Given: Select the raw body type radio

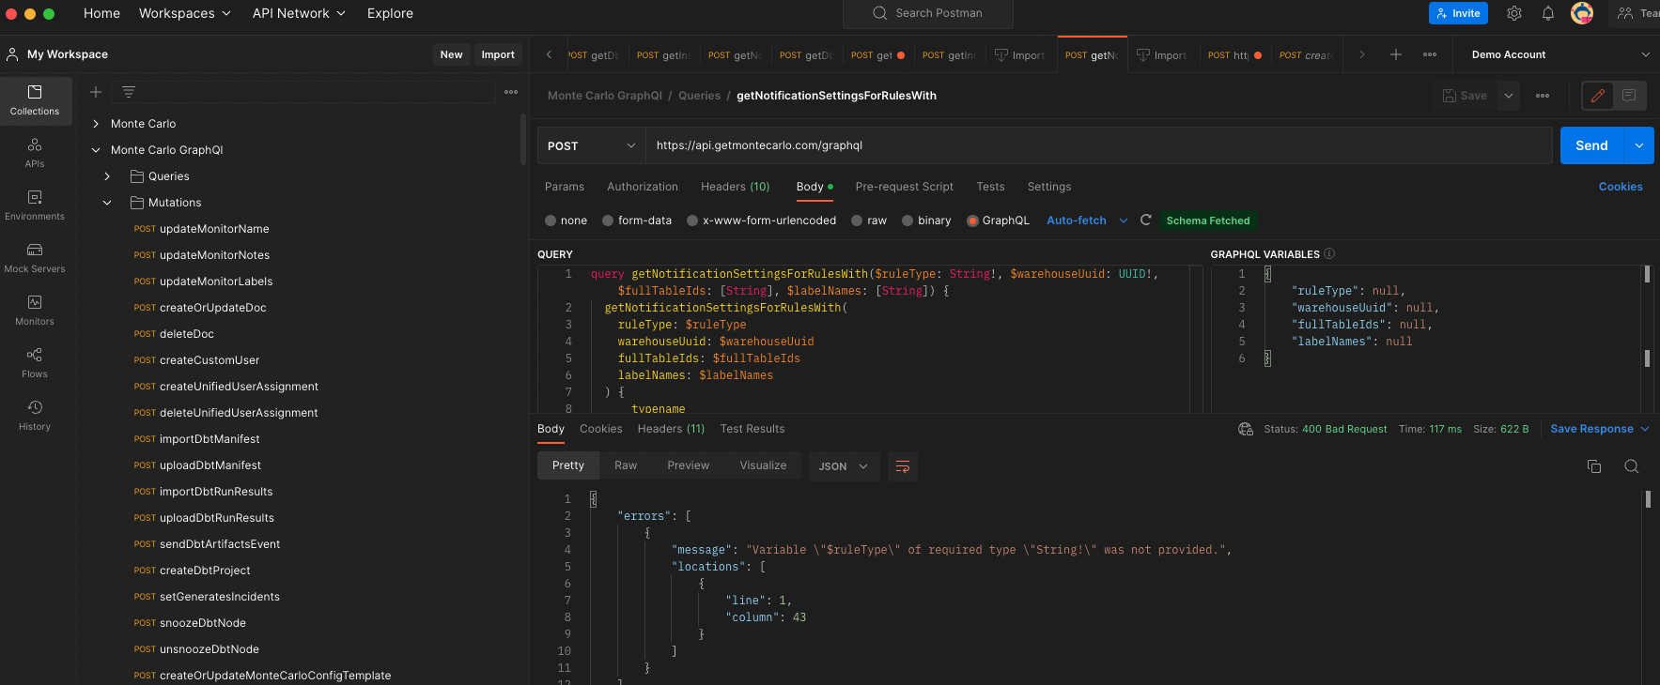Looking at the screenshot, I should tap(857, 221).
